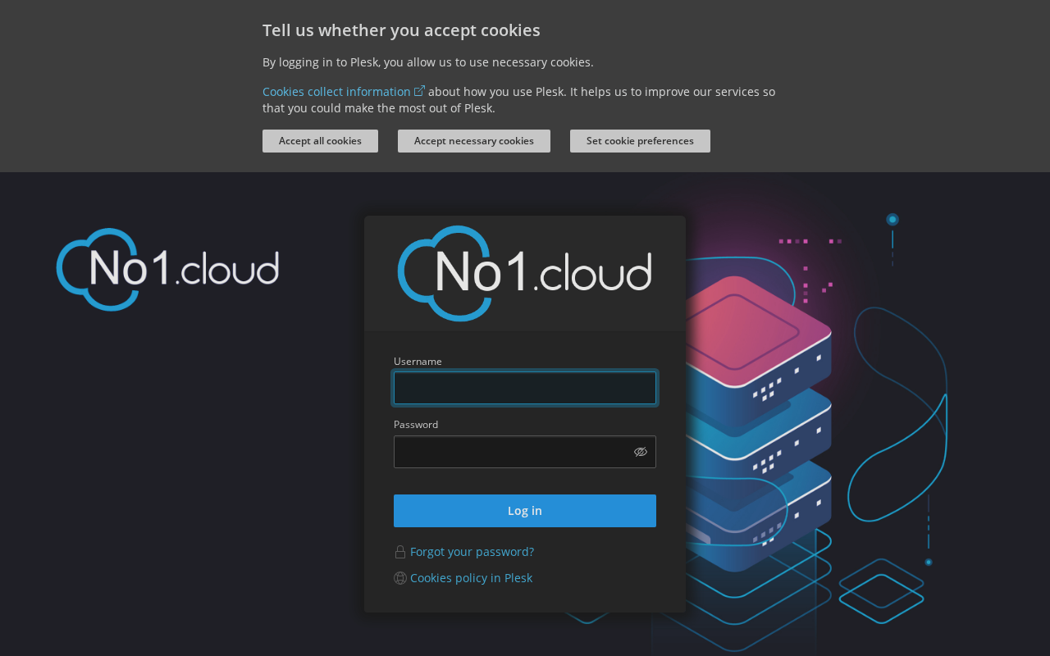Click the No1.cloud logo left of the login panel
Image resolution: width=1050 pixels, height=656 pixels.
click(x=168, y=270)
